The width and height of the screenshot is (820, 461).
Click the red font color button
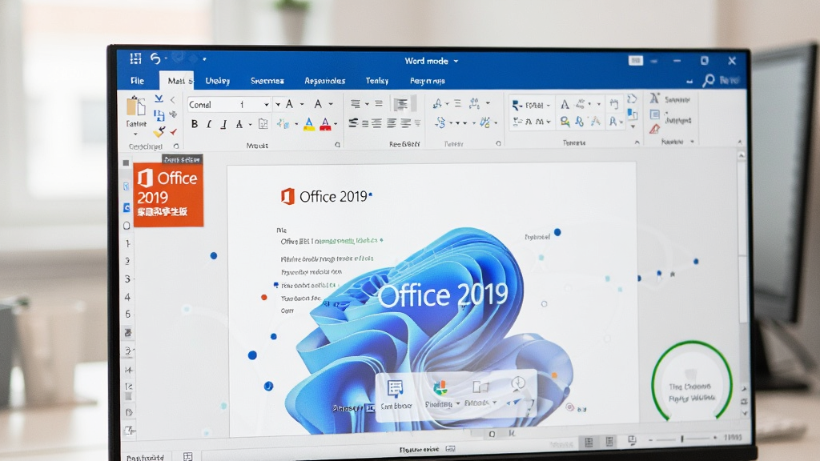325,124
